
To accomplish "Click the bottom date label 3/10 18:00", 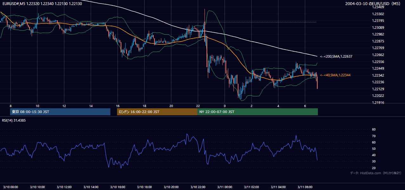I will point(145,187).
